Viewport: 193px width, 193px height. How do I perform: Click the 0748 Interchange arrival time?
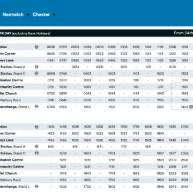pyautogui.click(x=51, y=107)
